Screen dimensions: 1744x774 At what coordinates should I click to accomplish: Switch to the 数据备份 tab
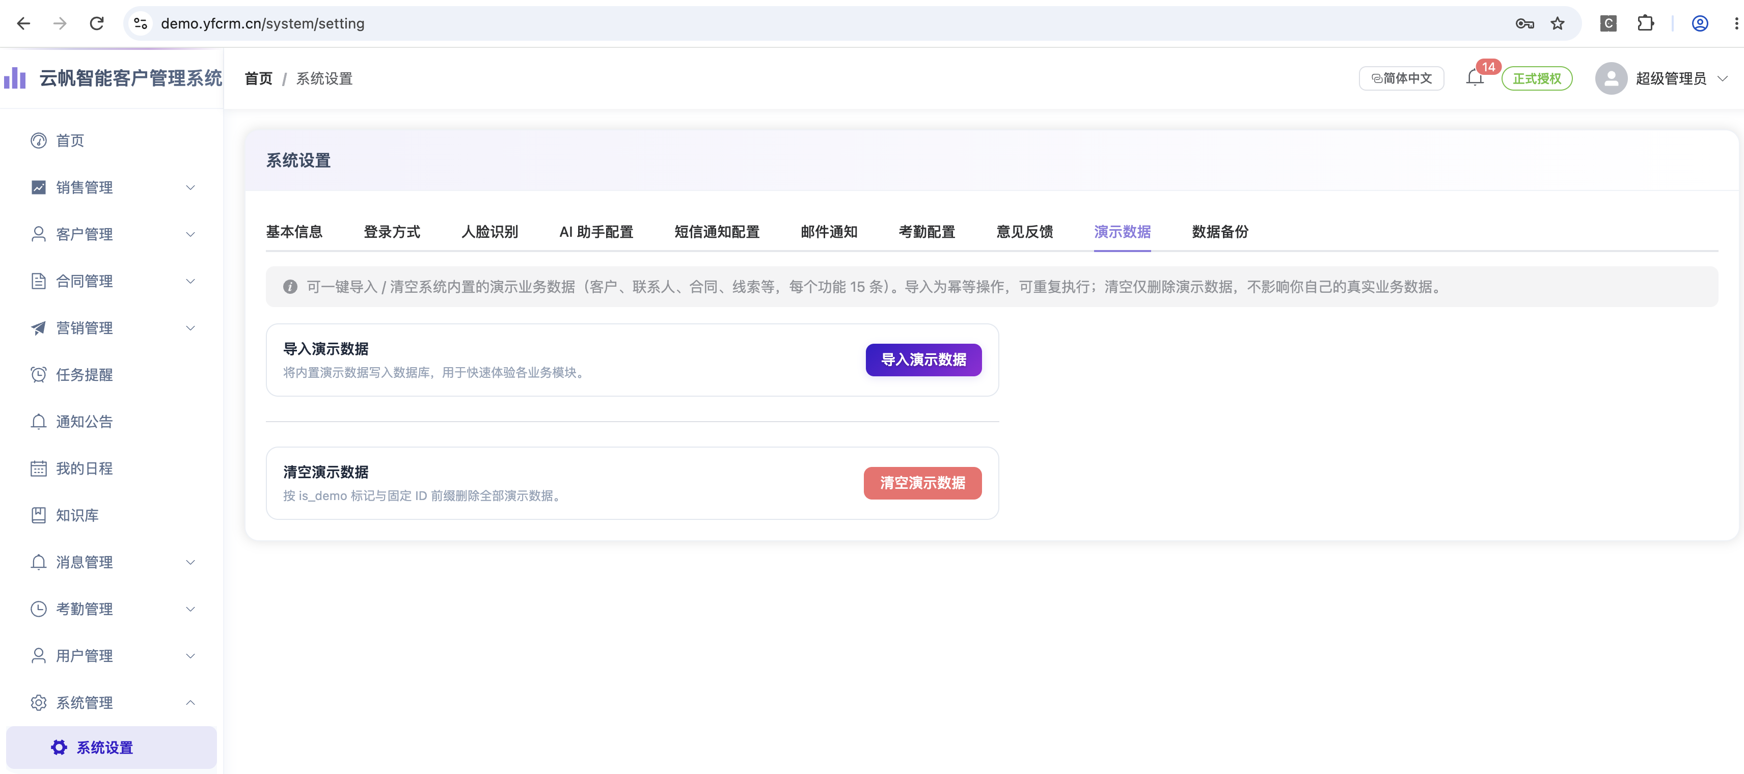[1220, 232]
